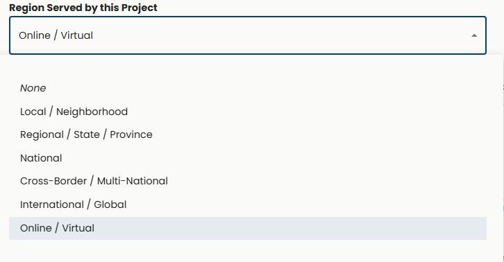Collapse the region dropdown using the arrow icon
Viewport: 504px width, 262px height.
tap(474, 35)
